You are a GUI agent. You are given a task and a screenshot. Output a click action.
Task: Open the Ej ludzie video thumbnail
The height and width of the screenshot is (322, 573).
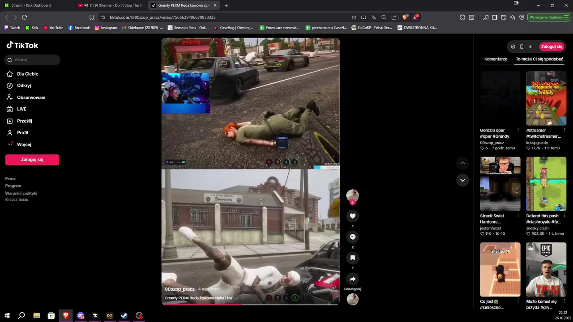point(500,269)
